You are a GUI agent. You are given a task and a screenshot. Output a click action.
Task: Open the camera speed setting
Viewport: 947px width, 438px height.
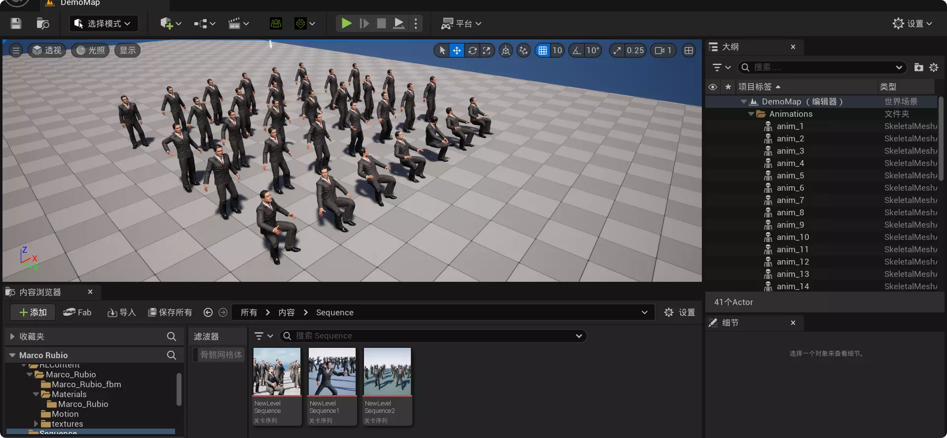(x=663, y=50)
